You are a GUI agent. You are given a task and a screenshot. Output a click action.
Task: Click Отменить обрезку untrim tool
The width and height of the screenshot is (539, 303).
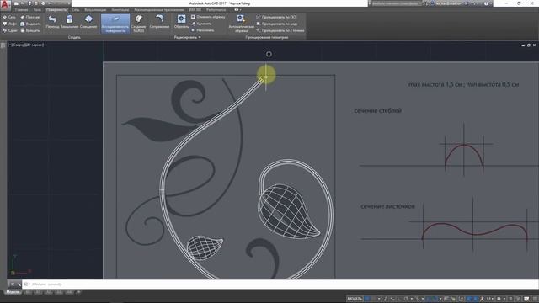coord(208,17)
